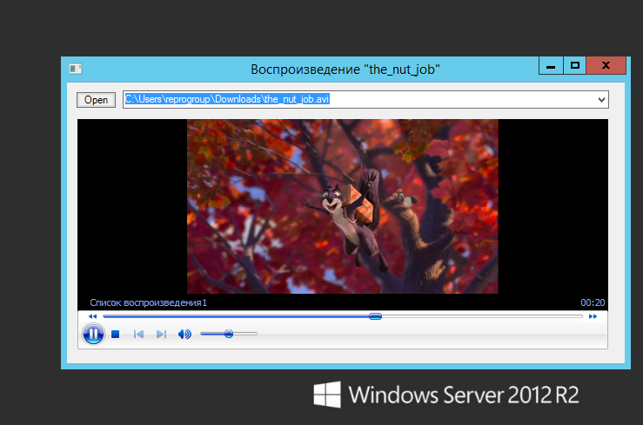Close the player window
643x425 pixels.
(x=606, y=65)
